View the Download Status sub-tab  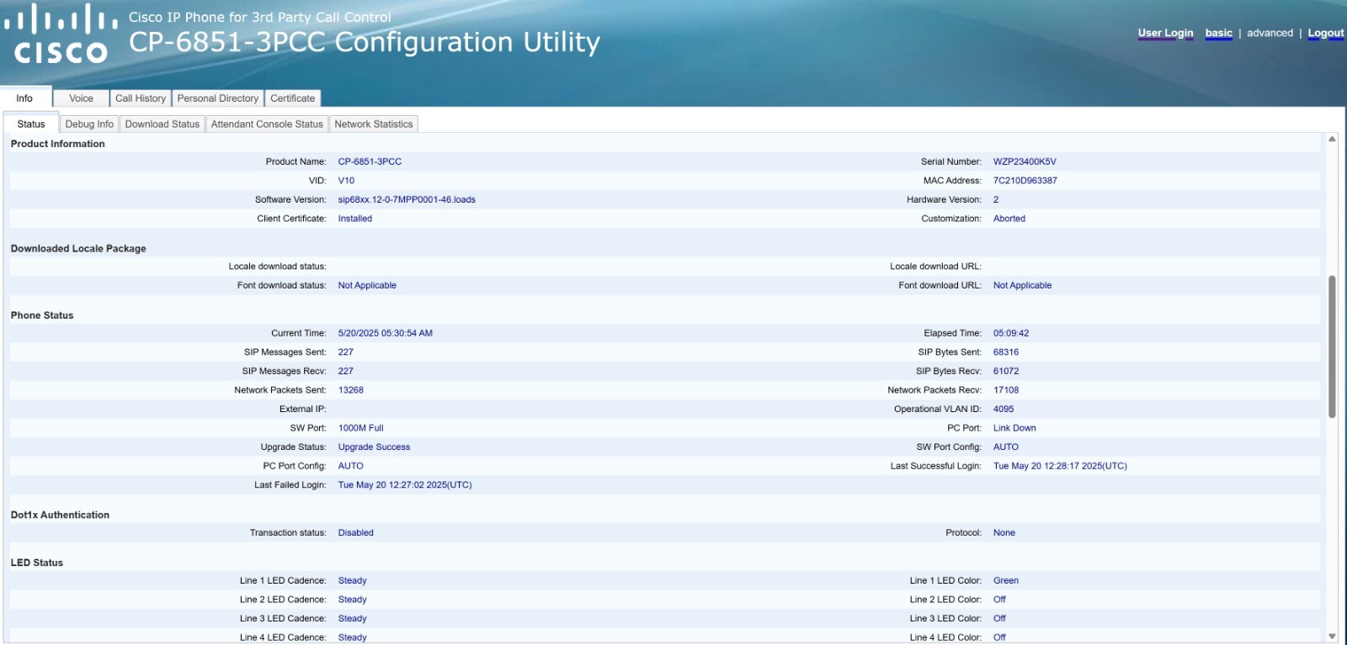pyautogui.click(x=162, y=124)
